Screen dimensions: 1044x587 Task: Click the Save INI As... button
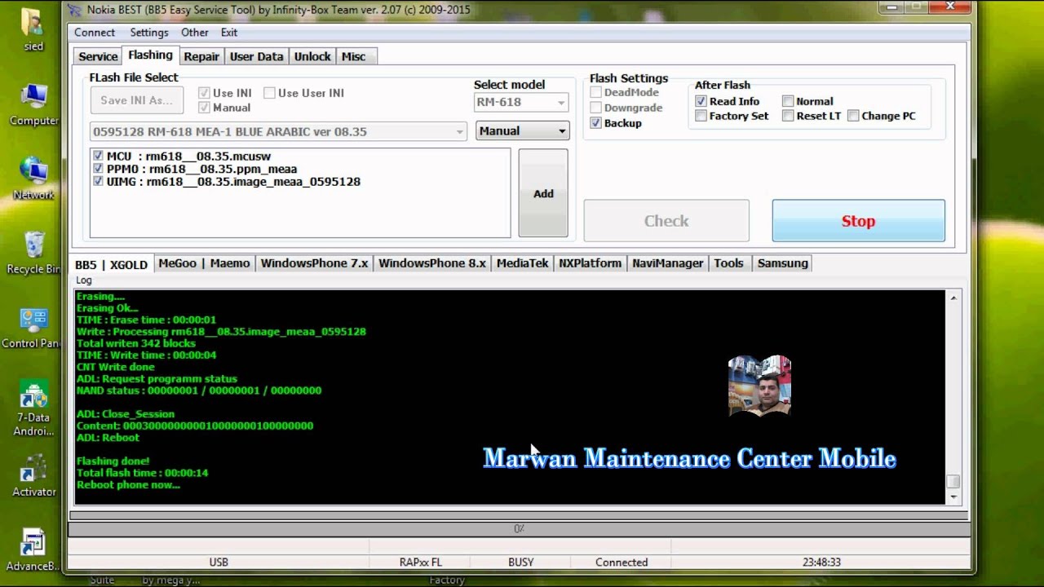tap(136, 100)
